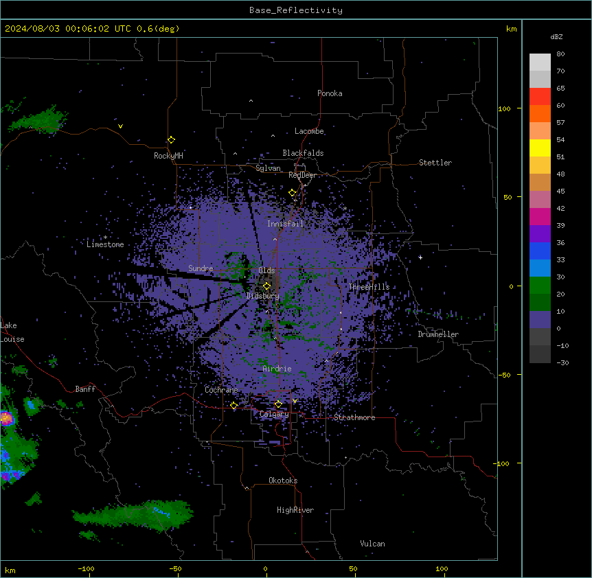Click the yellow diamond marker above RockyMH

(172, 140)
